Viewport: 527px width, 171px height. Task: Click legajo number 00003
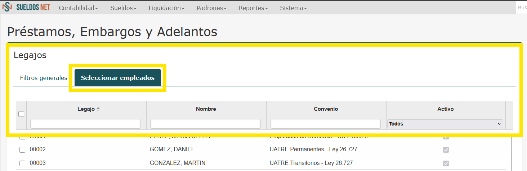coord(37,163)
